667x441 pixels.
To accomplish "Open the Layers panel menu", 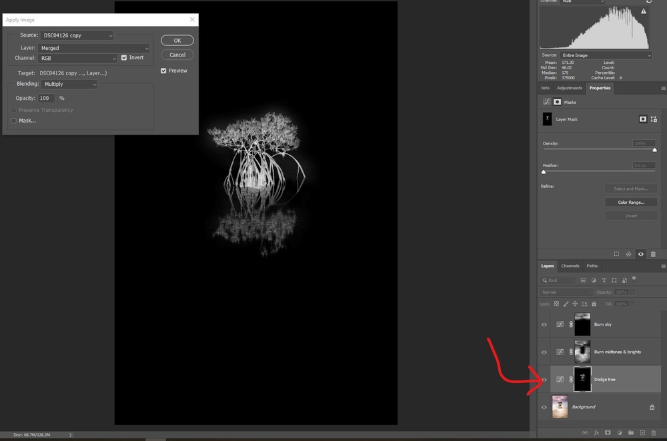I will point(663,266).
